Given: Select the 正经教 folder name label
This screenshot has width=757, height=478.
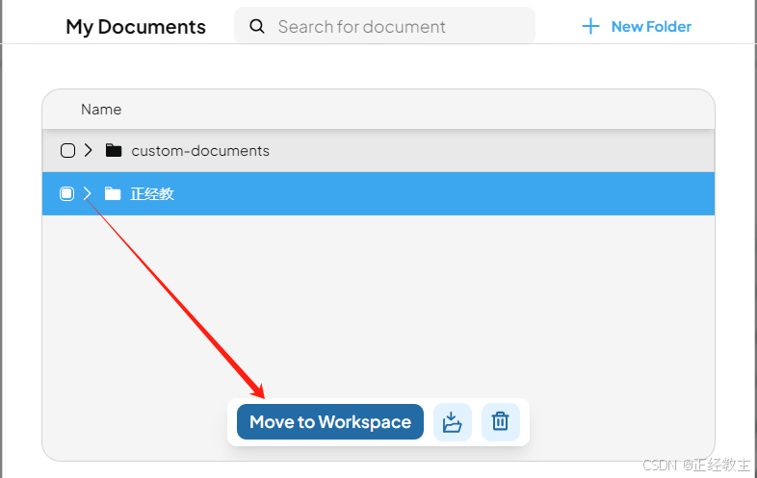Looking at the screenshot, I should tap(152, 194).
